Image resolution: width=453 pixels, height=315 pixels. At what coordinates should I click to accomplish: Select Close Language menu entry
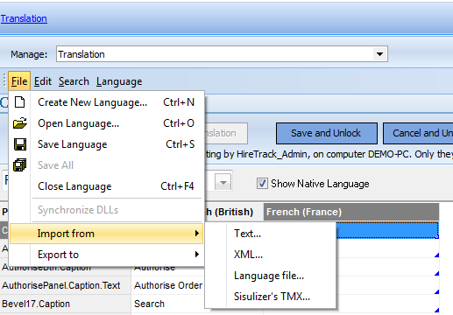[x=107, y=186]
